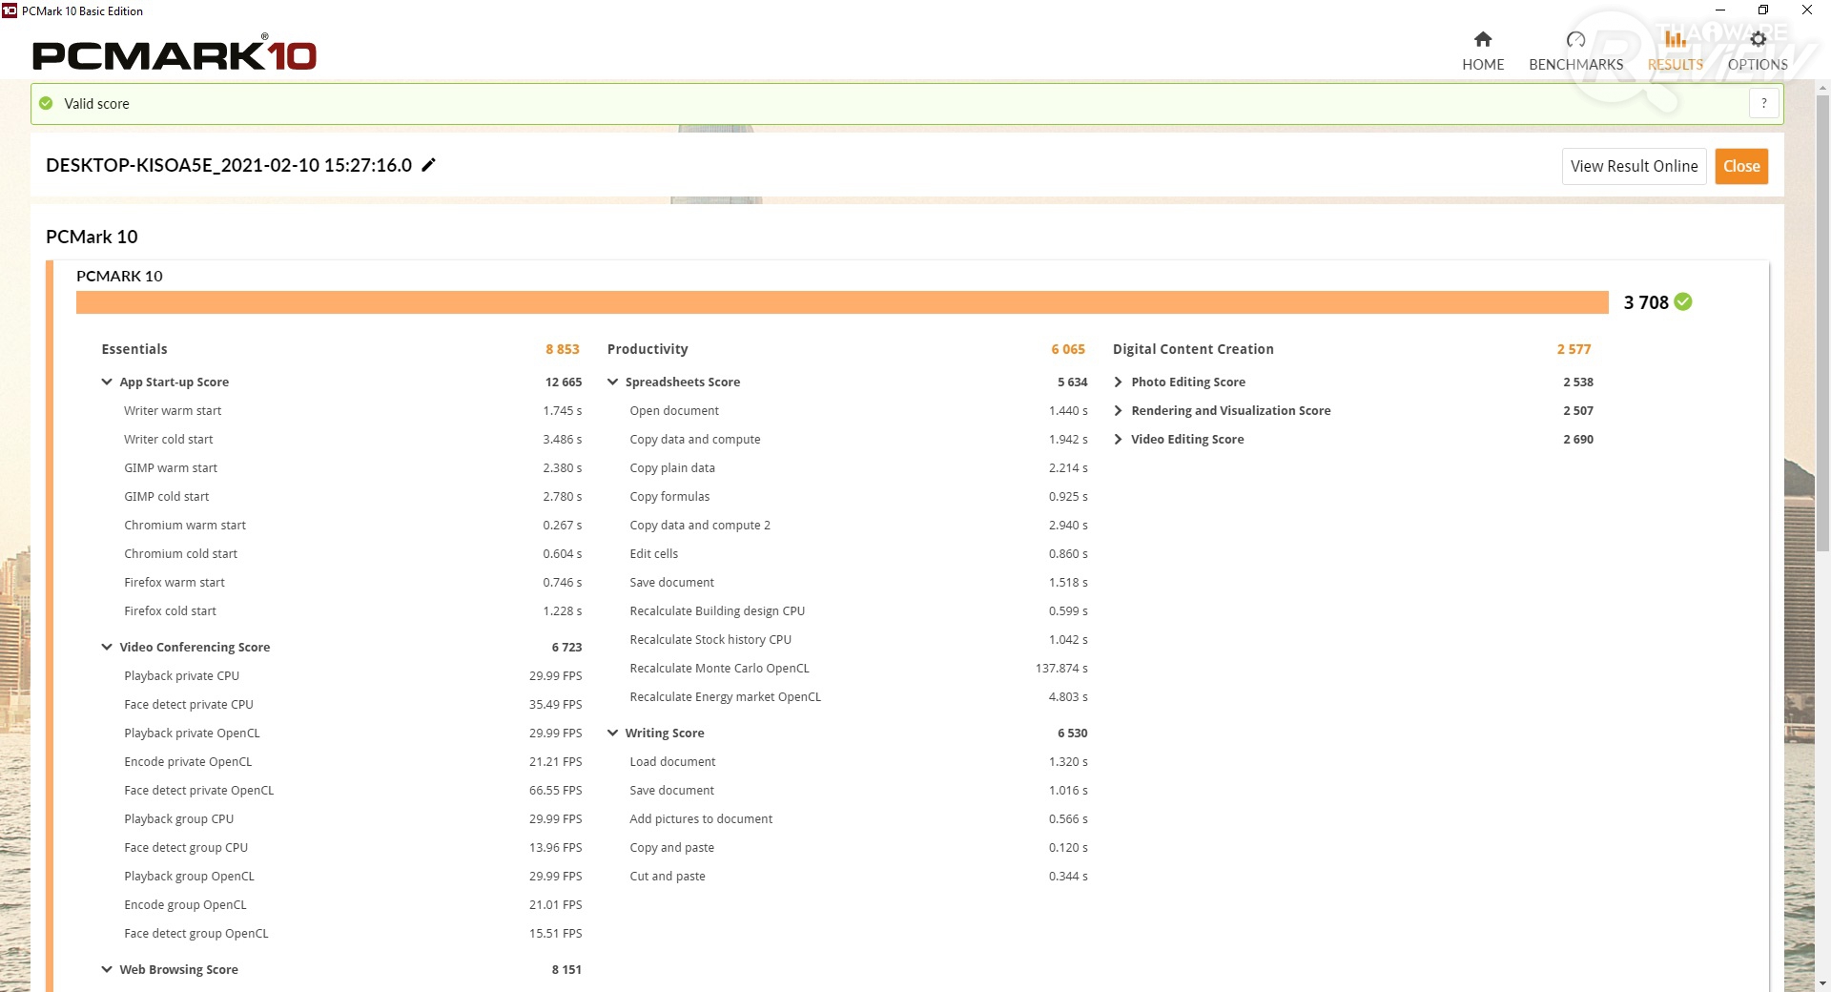This screenshot has height=992, width=1831.
Task: Switch to the Results tab
Action: (x=1676, y=52)
